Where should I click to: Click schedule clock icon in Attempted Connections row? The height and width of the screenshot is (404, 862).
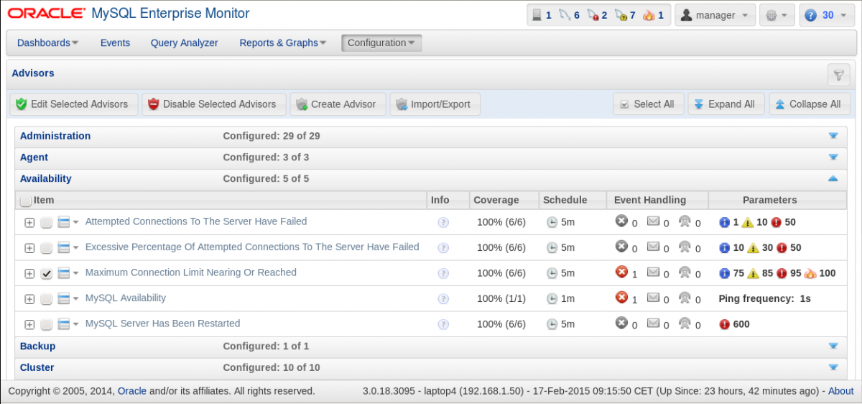pos(552,222)
